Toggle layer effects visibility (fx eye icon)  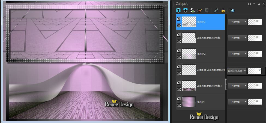(193, 11)
